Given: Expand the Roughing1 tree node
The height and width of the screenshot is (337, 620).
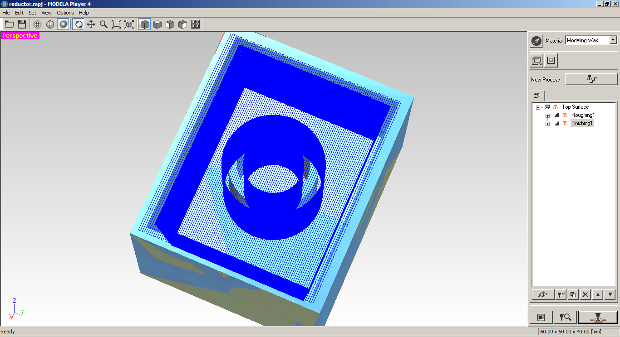Looking at the screenshot, I should click(547, 116).
